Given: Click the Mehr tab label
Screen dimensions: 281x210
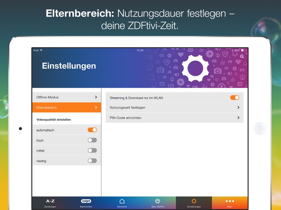Looking at the screenshot, I should [230, 207].
